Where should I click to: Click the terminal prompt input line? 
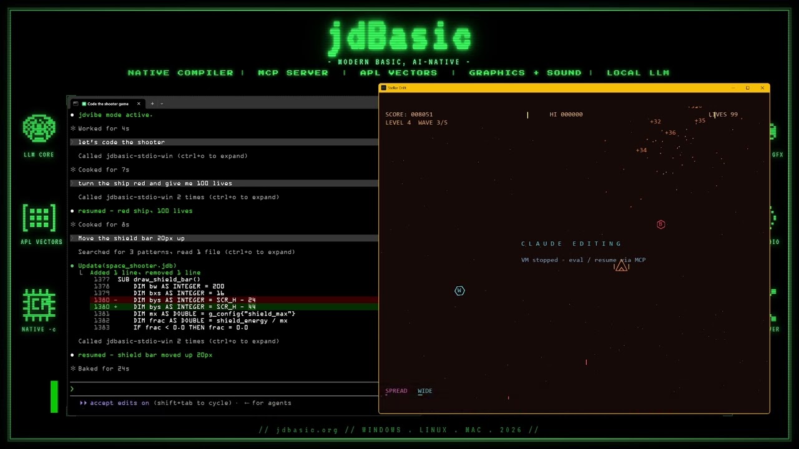(x=225, y=389)
